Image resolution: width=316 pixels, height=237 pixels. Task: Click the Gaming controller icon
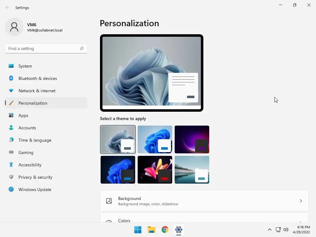click(11, 152)
